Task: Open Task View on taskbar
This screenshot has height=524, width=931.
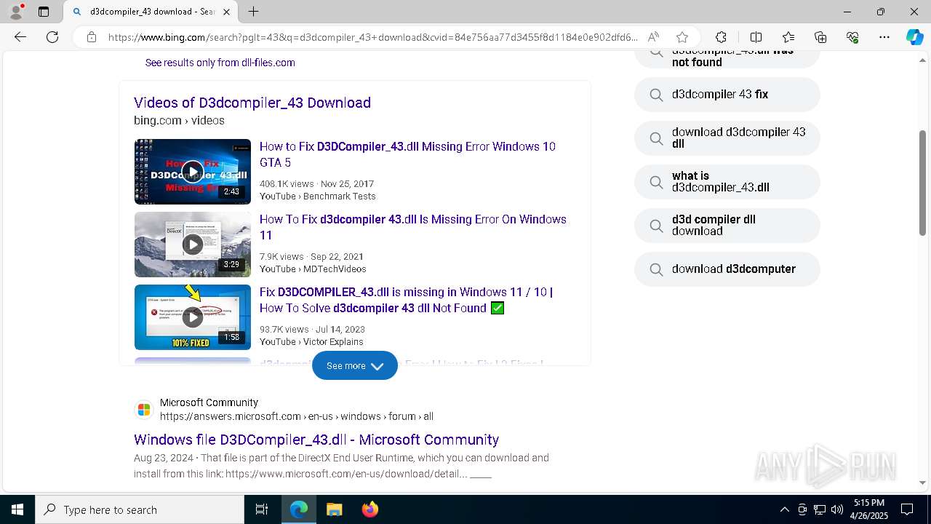Action: [x=262, y=509]
